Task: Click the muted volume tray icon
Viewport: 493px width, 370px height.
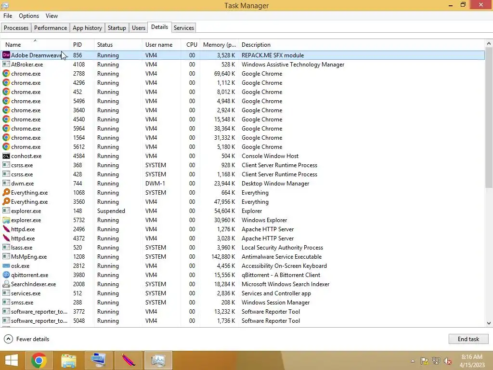Action: pyautogui.click(x=447, y=361)
